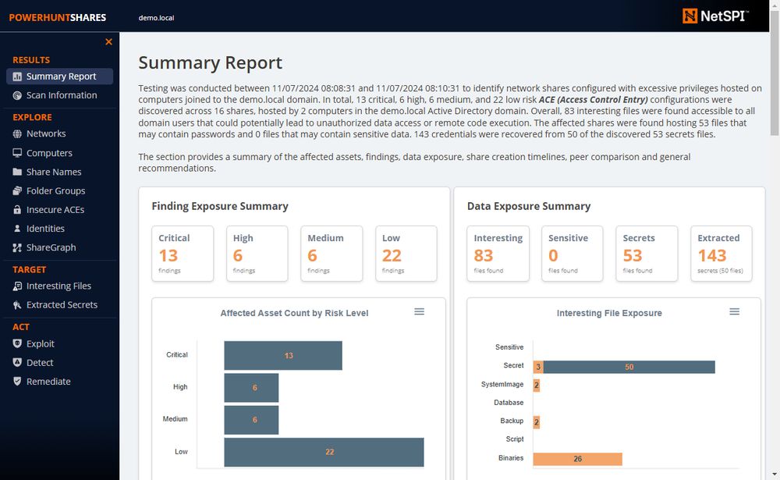Open the Extracted 143 secrets card
780x480 pixels.
click(721, 254)
